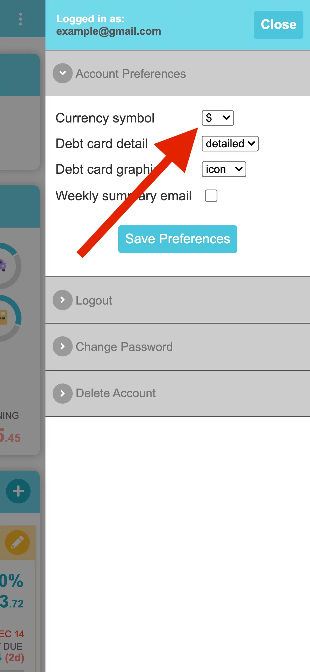
Task: Tap the plus add debt icon
Action: 18,491
